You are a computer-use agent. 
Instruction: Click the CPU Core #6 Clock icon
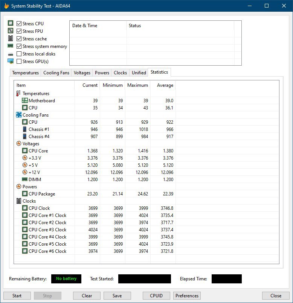coord(25,251)
